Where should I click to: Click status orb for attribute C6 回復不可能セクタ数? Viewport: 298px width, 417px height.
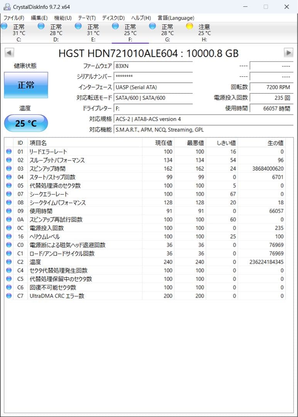point(9,287)
